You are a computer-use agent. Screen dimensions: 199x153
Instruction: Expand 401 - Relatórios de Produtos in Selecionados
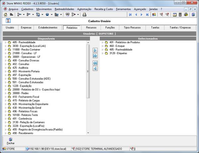click(102, 42)
